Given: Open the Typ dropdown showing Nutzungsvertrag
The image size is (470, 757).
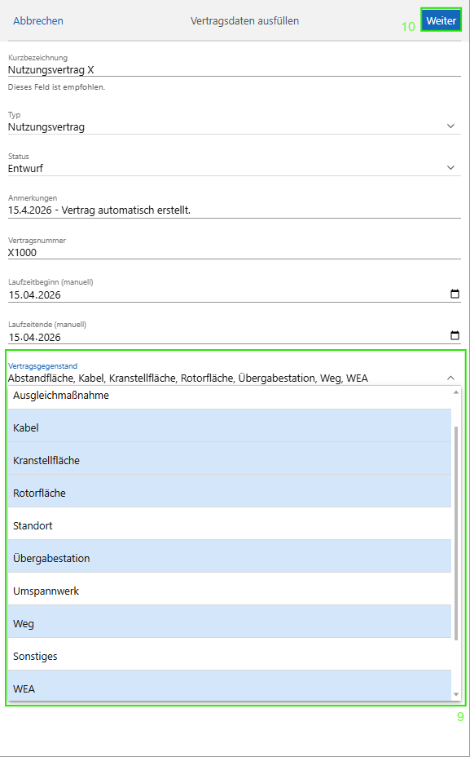Looking at the screenshot, I should coord(235,127).
